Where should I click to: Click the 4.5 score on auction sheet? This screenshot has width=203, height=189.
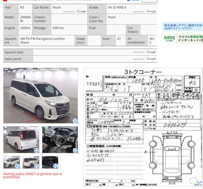192,83
